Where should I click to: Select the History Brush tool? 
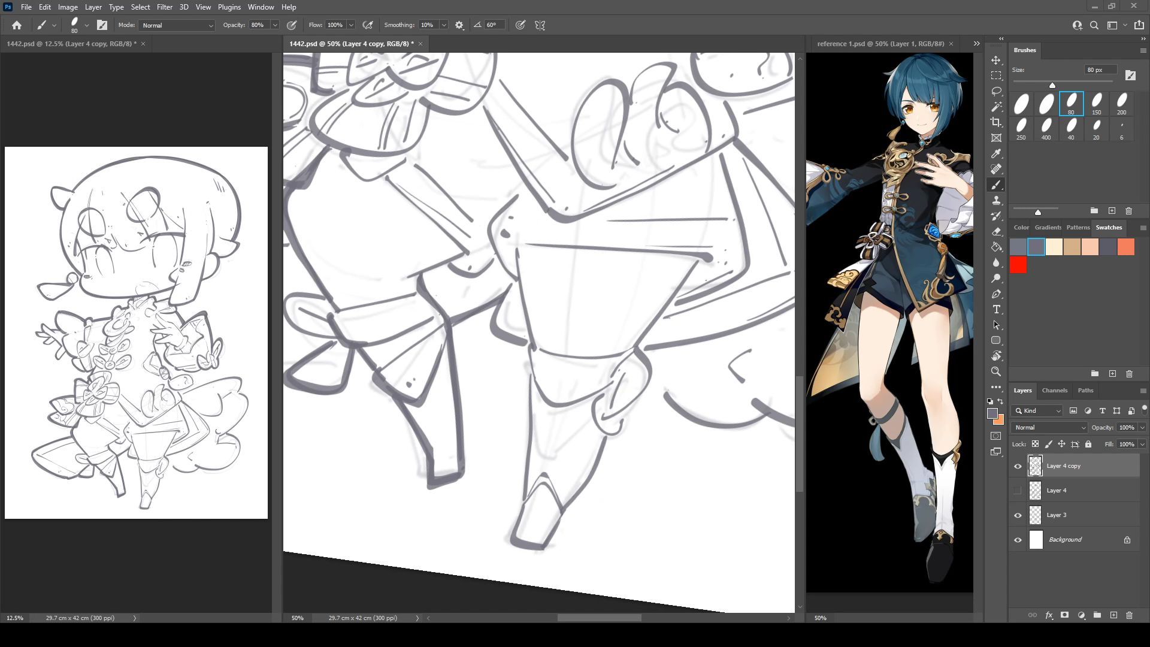pos(996,216)
